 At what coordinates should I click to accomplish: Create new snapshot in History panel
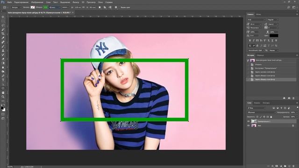coord(289,98)
